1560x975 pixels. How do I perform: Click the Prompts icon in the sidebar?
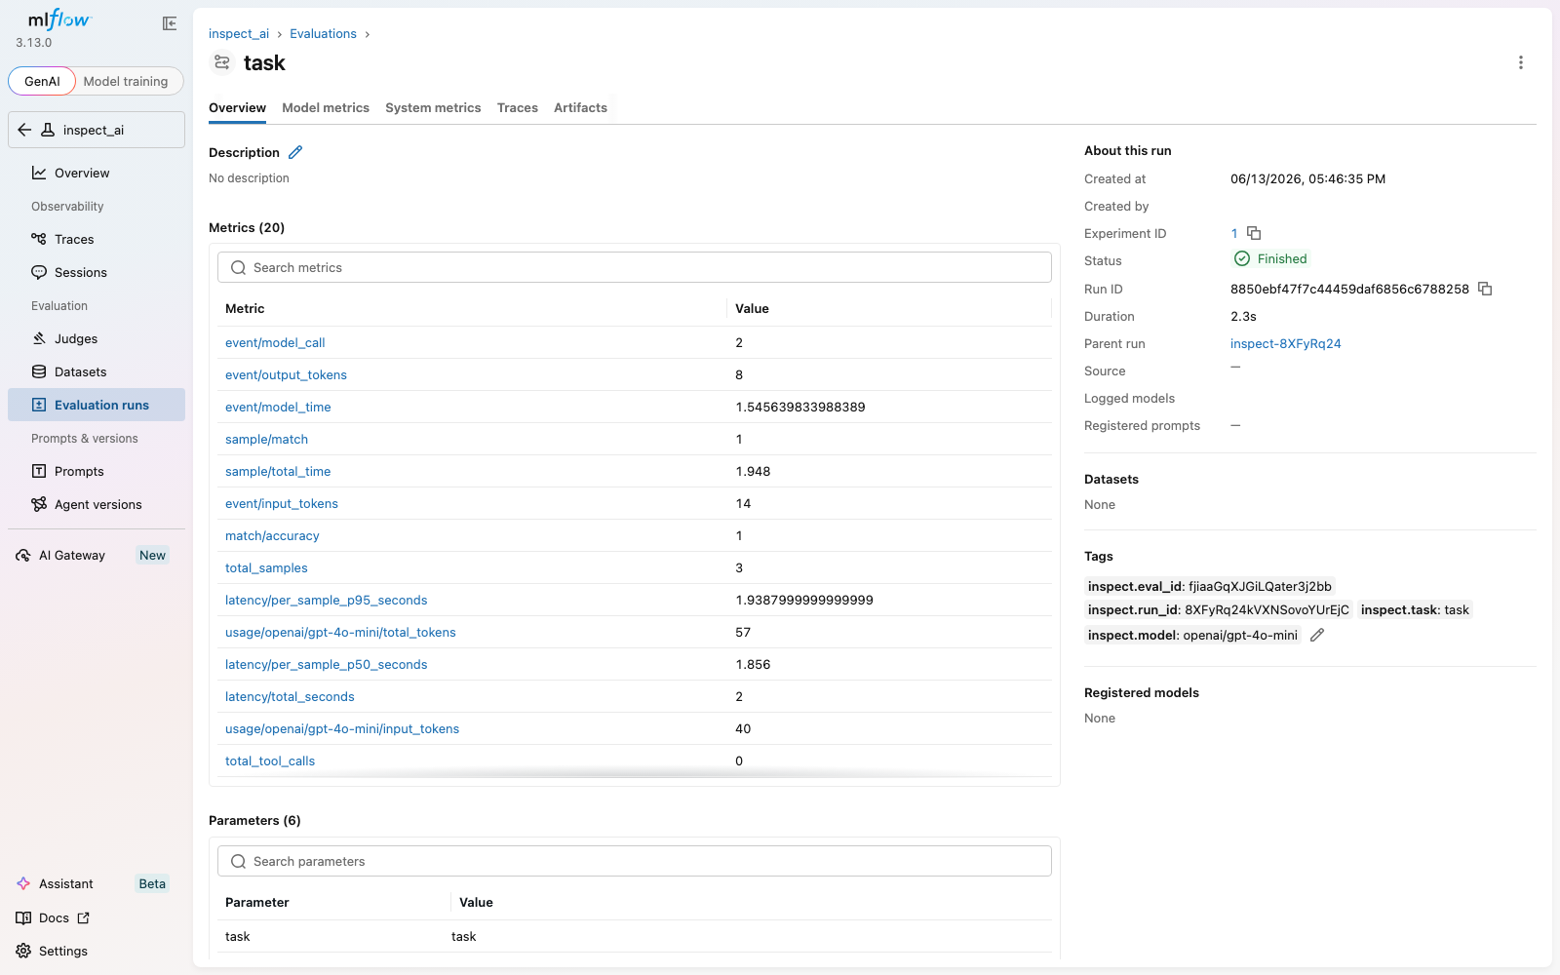click(x=39, y=471)
